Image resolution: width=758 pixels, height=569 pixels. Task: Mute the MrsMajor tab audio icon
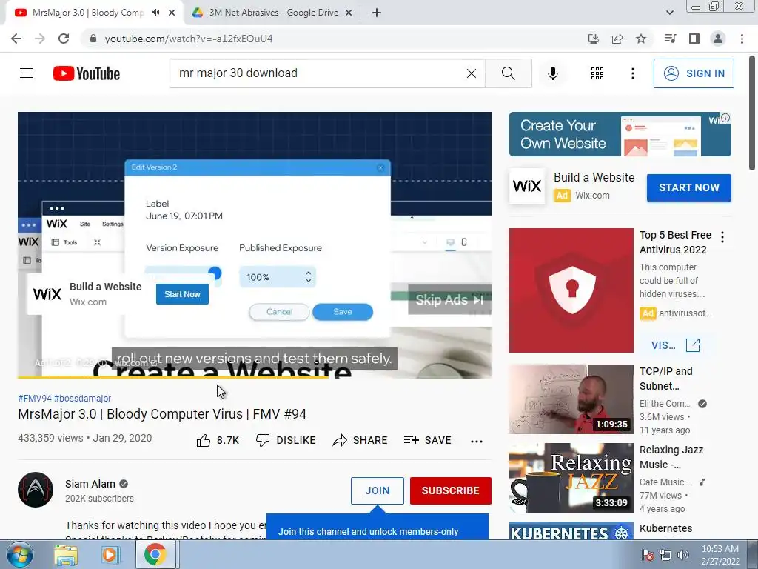coord(155,13)
